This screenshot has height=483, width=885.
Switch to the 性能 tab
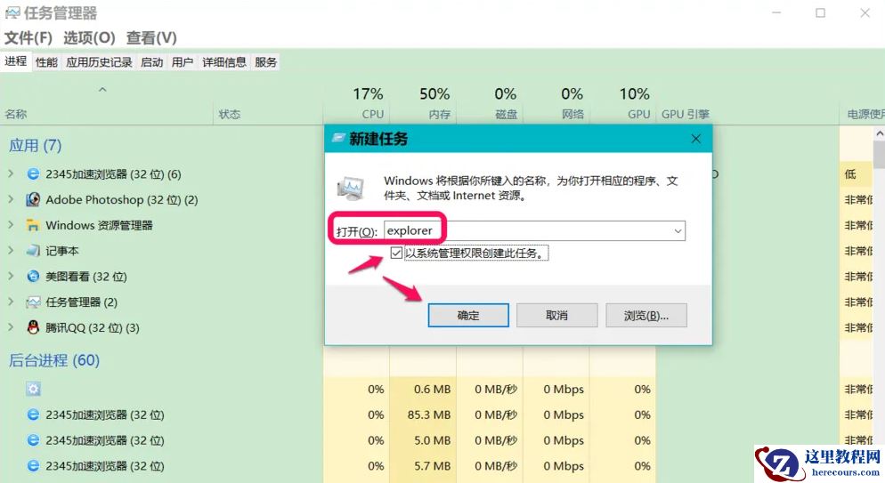point(47,62)
